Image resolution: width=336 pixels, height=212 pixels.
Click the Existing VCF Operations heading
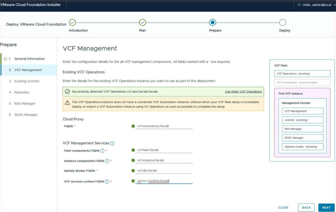(x=84, y=72)
